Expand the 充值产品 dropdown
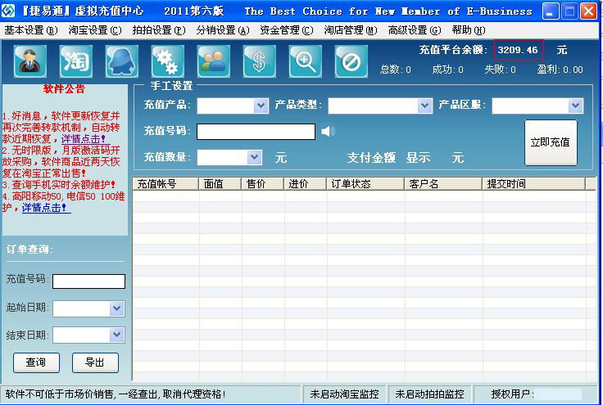The width and height of the screenshot is (603, 405). tap(261, 106)
